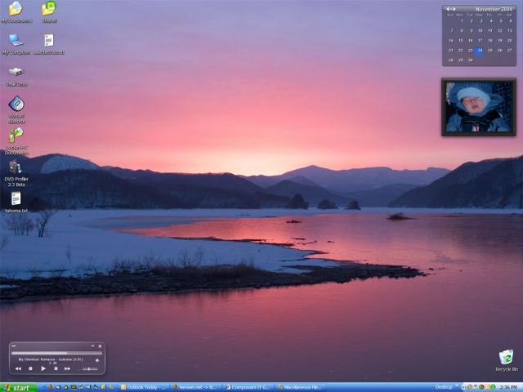Switch to Outlook Today taskbar window
The image size is (523, 392).
(142, 388)
